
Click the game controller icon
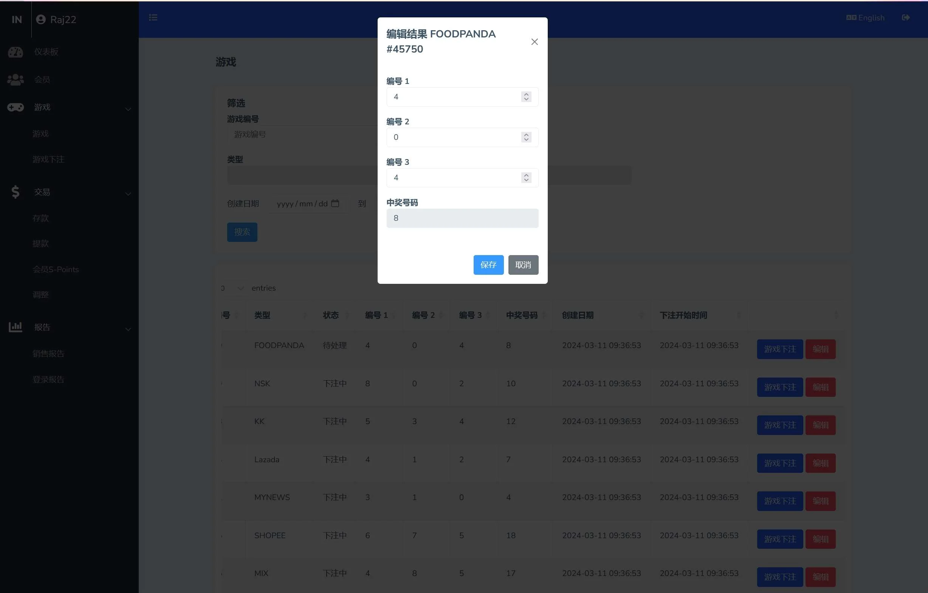click(15, 107)
